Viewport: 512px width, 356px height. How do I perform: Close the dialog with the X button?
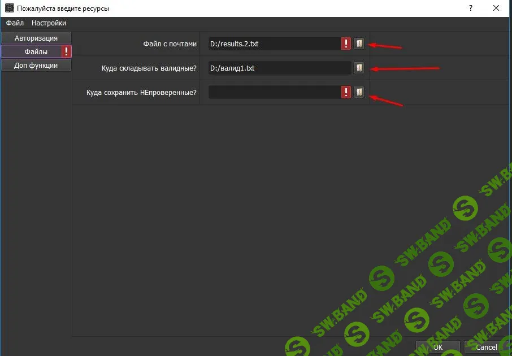point(496,8)
